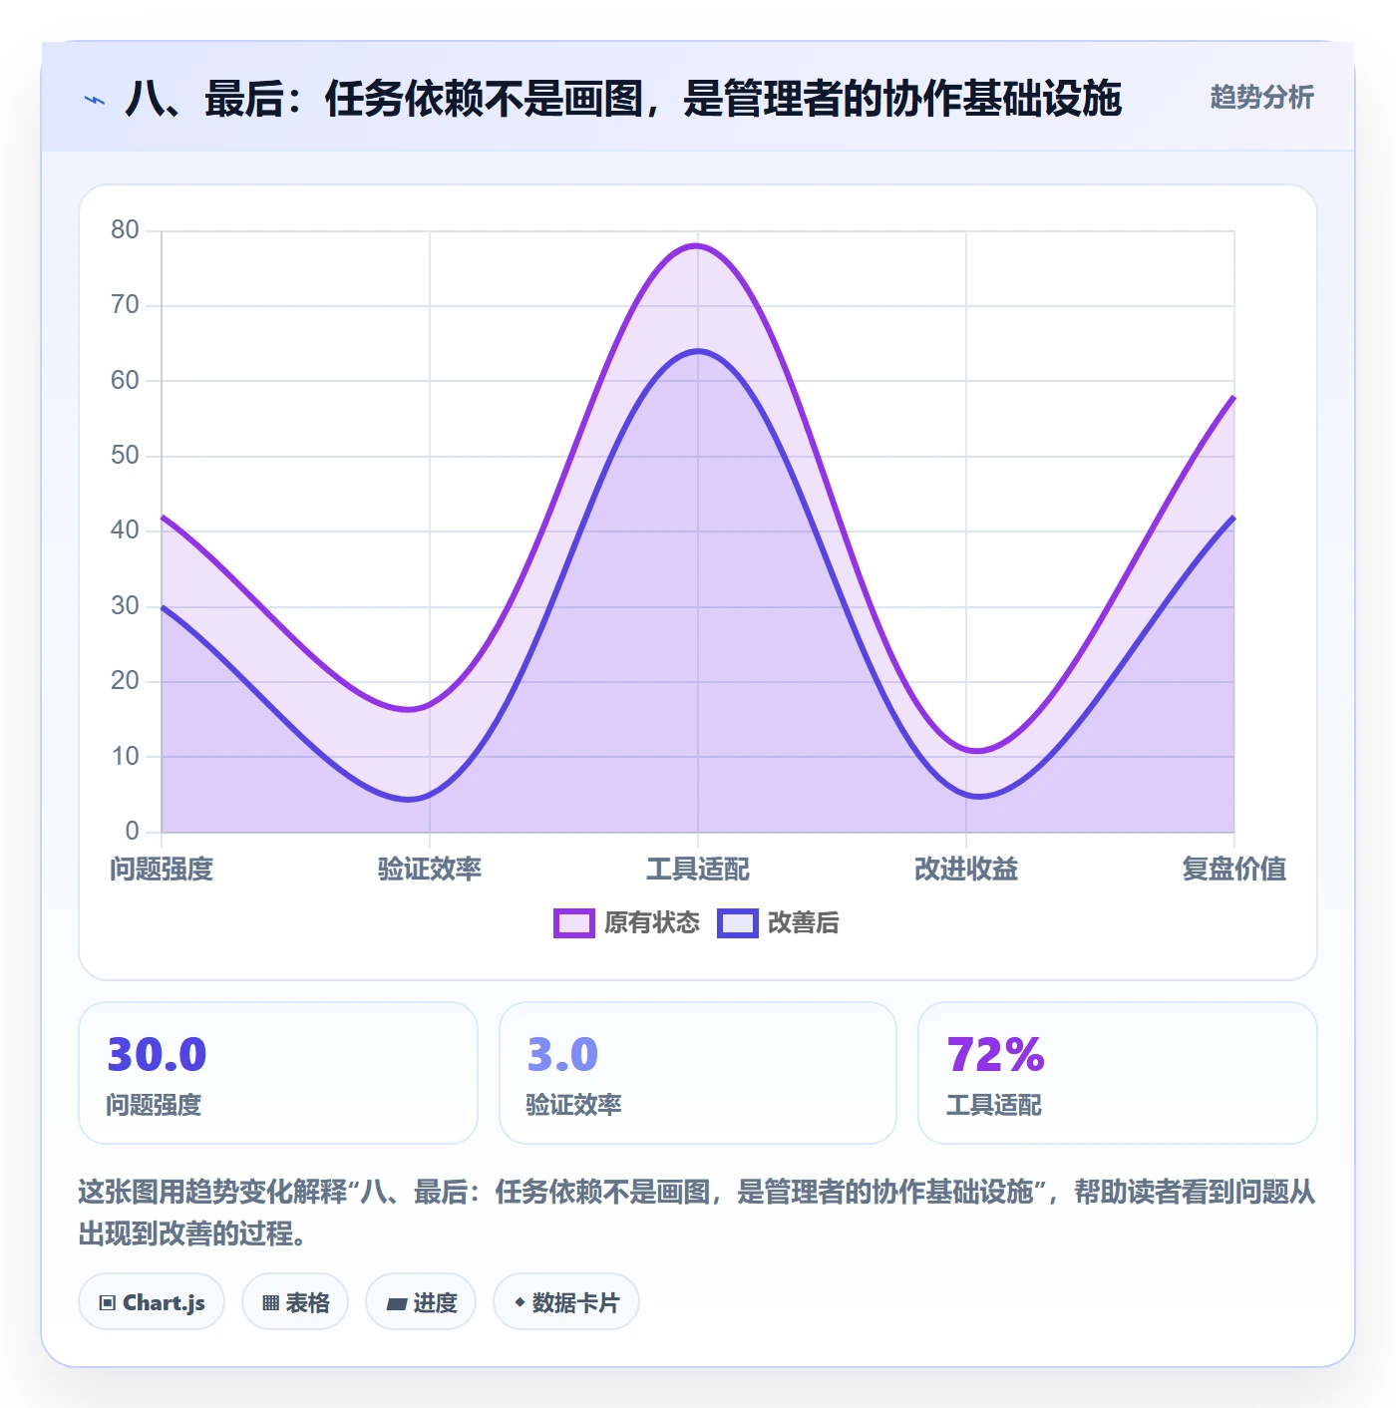1396x1408 pixels.
Task: Click the 趋势分析 label in header
Action: [1261, 98]
